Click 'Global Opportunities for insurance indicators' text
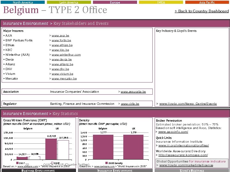Screen dimensions: 230x172 coord(191,161)
